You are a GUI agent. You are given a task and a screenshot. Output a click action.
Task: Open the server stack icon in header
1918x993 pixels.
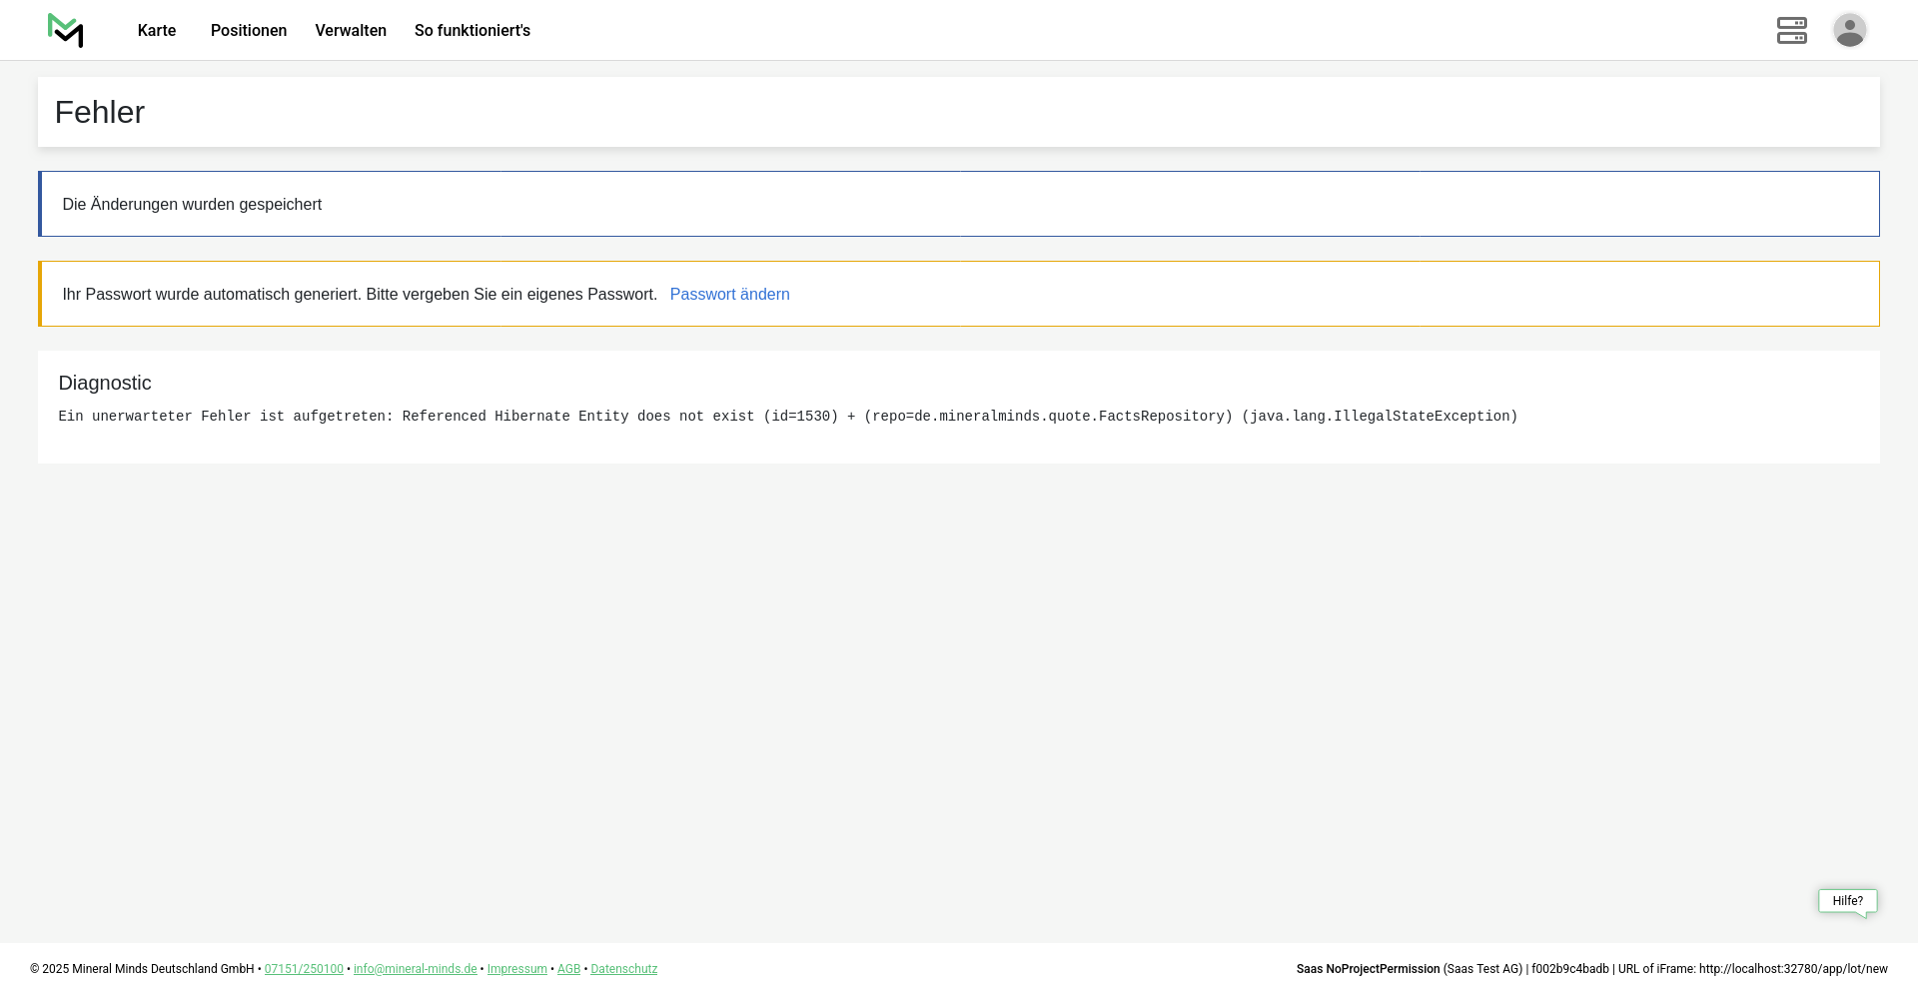tap(1791, 30)
